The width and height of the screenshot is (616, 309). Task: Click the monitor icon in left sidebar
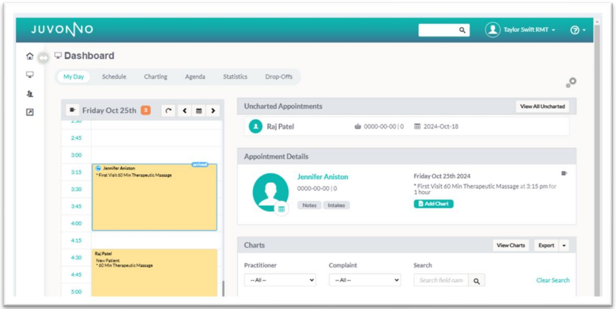click(x=30, y=75)
